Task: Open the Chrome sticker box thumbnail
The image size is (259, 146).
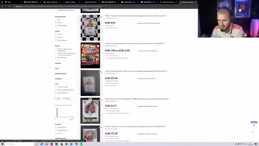Action: coord(90,55)
